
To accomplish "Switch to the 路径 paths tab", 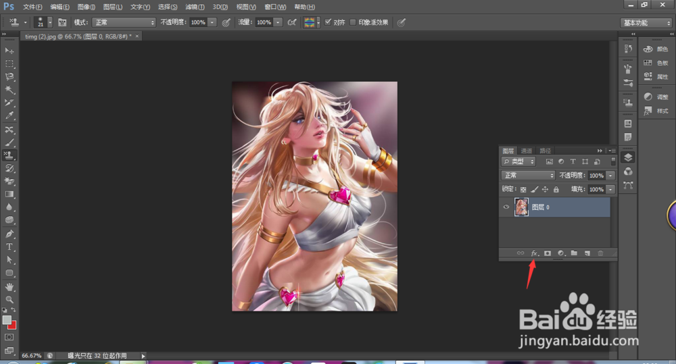I will pos(546,151).
